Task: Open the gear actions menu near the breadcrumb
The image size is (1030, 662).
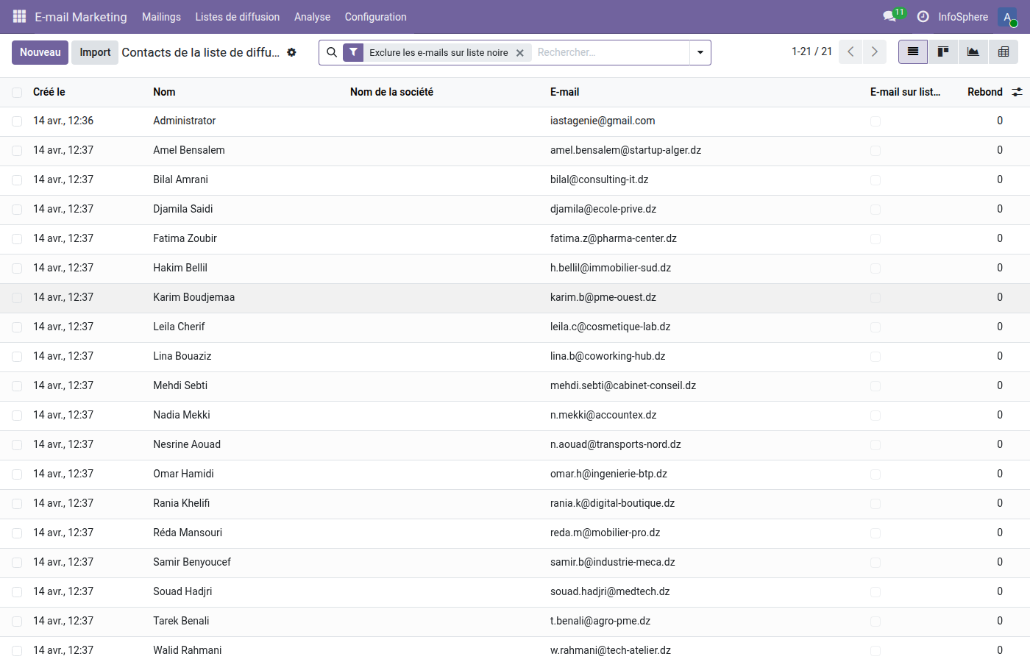Action: point(291,52)
